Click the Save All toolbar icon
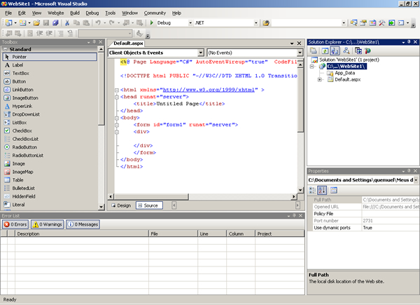This screenshot has height=305, width=420. point(55,23)
